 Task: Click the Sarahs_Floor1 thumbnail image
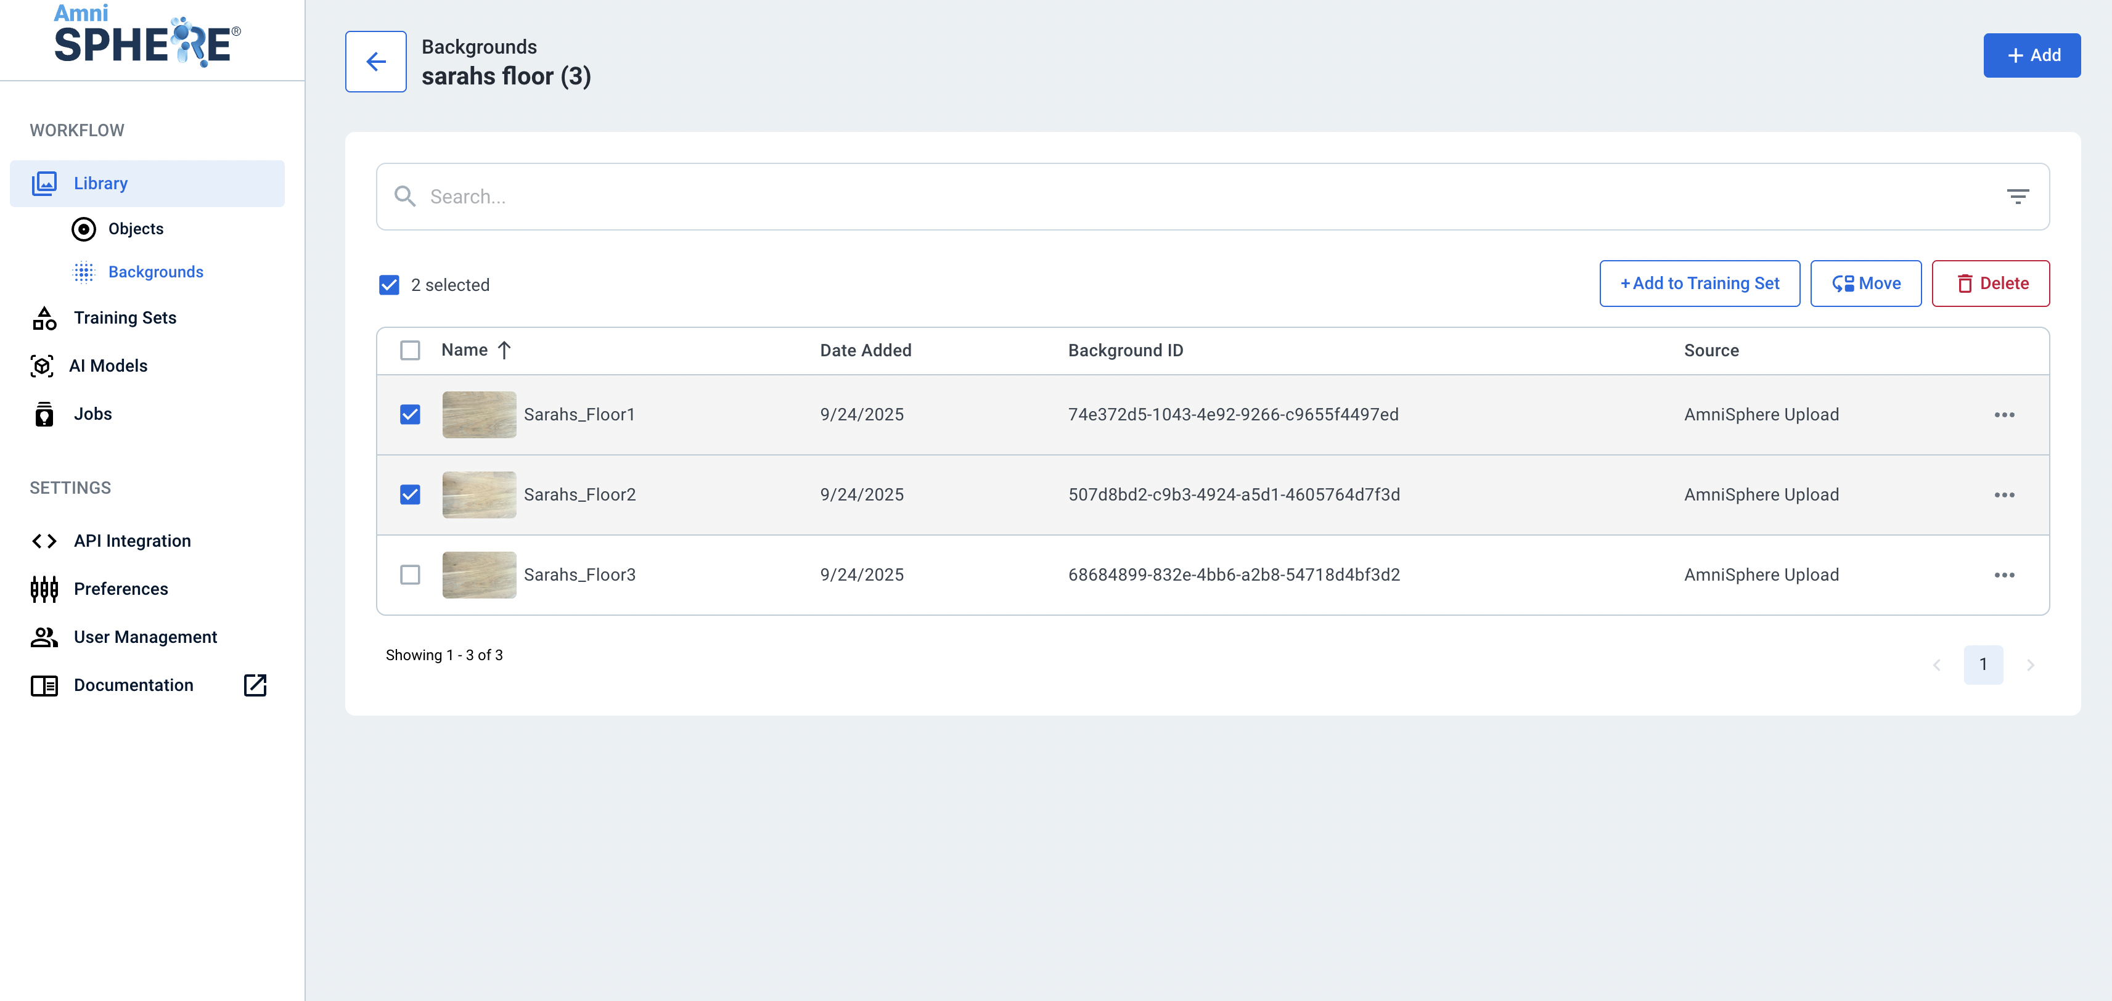pos(480,415)
